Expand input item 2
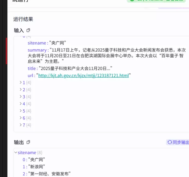Viewport: 189px width, 177px height. (x=21, y=90)
